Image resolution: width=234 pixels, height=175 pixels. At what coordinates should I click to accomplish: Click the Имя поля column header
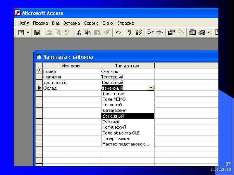pyautogui.click(x=71, y=65)
